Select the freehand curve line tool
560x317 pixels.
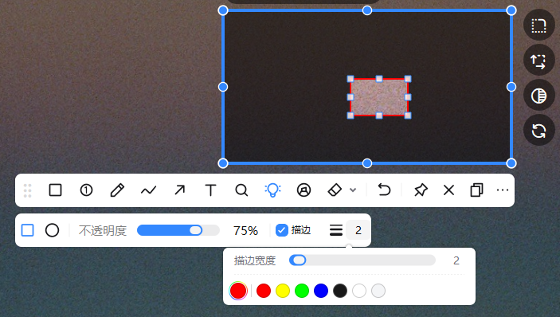point(148,190)
